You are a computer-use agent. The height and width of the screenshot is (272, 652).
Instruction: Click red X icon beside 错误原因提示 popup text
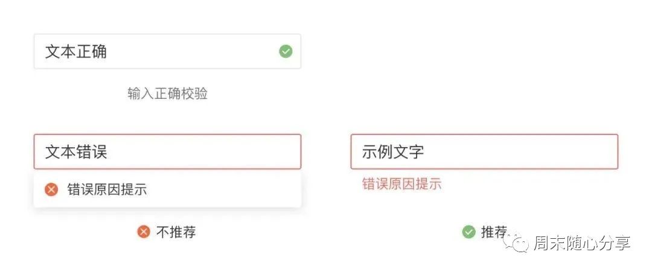[x=52, y=189]
